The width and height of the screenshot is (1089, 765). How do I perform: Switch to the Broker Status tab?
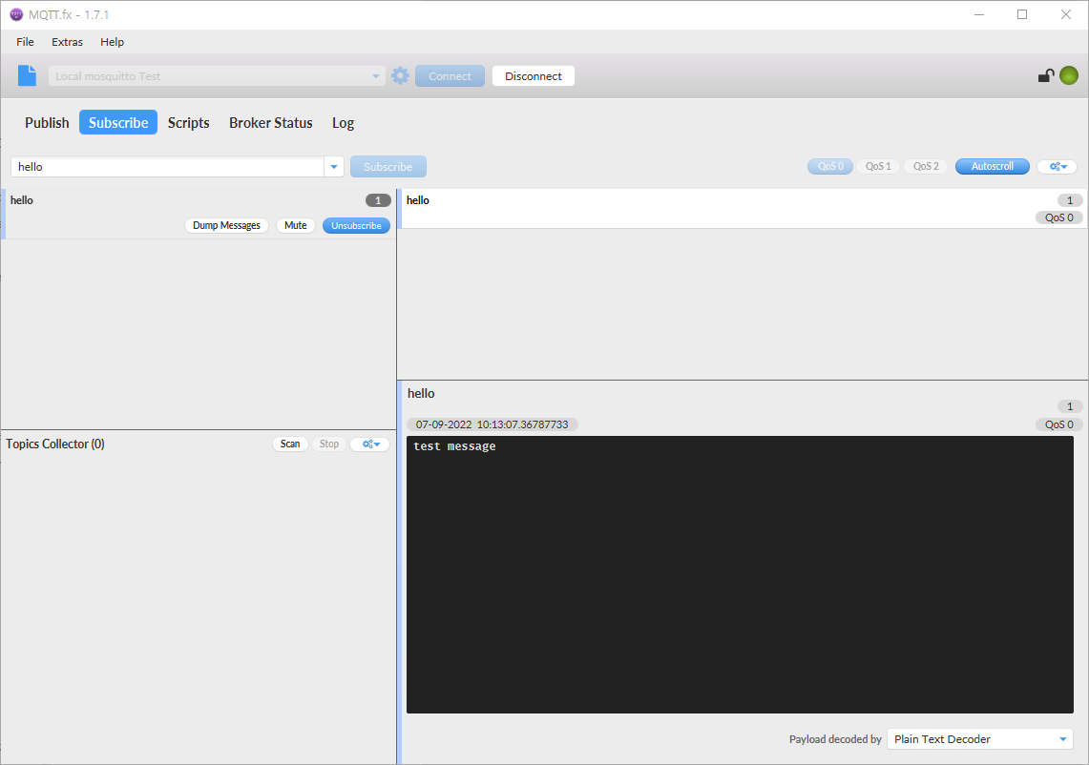coord(271,123)
